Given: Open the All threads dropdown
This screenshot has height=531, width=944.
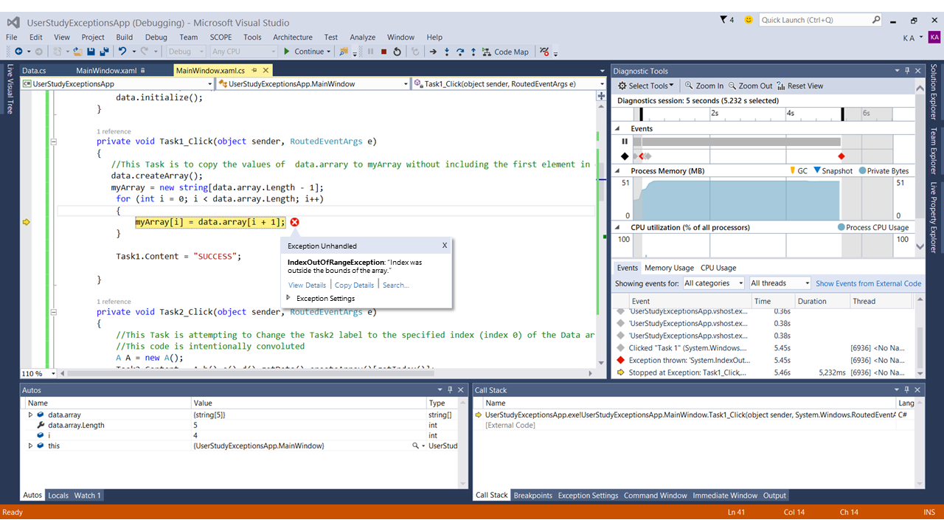Looking at the screenshot, I should [x=780, y=283].
